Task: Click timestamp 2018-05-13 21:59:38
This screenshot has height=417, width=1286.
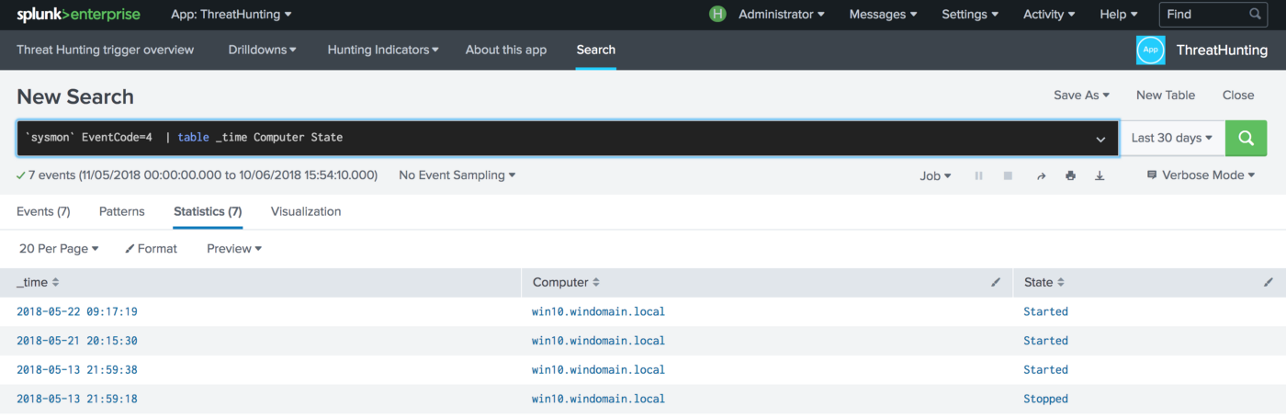Action: [77, 370]
